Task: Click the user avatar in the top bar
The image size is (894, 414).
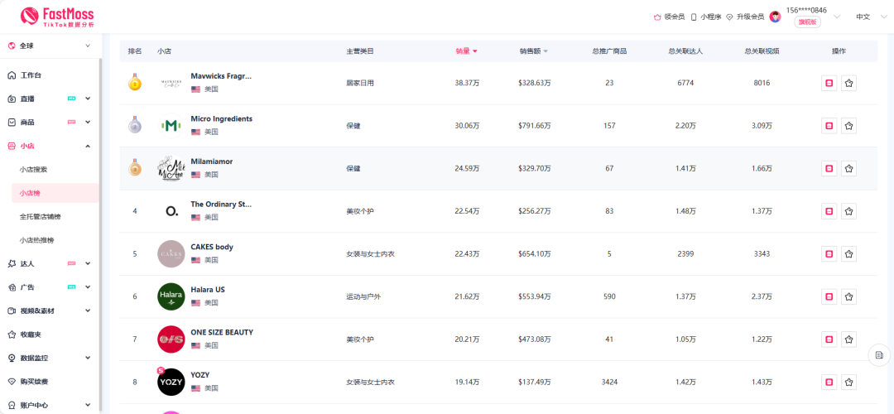Action: coord(775,17)
